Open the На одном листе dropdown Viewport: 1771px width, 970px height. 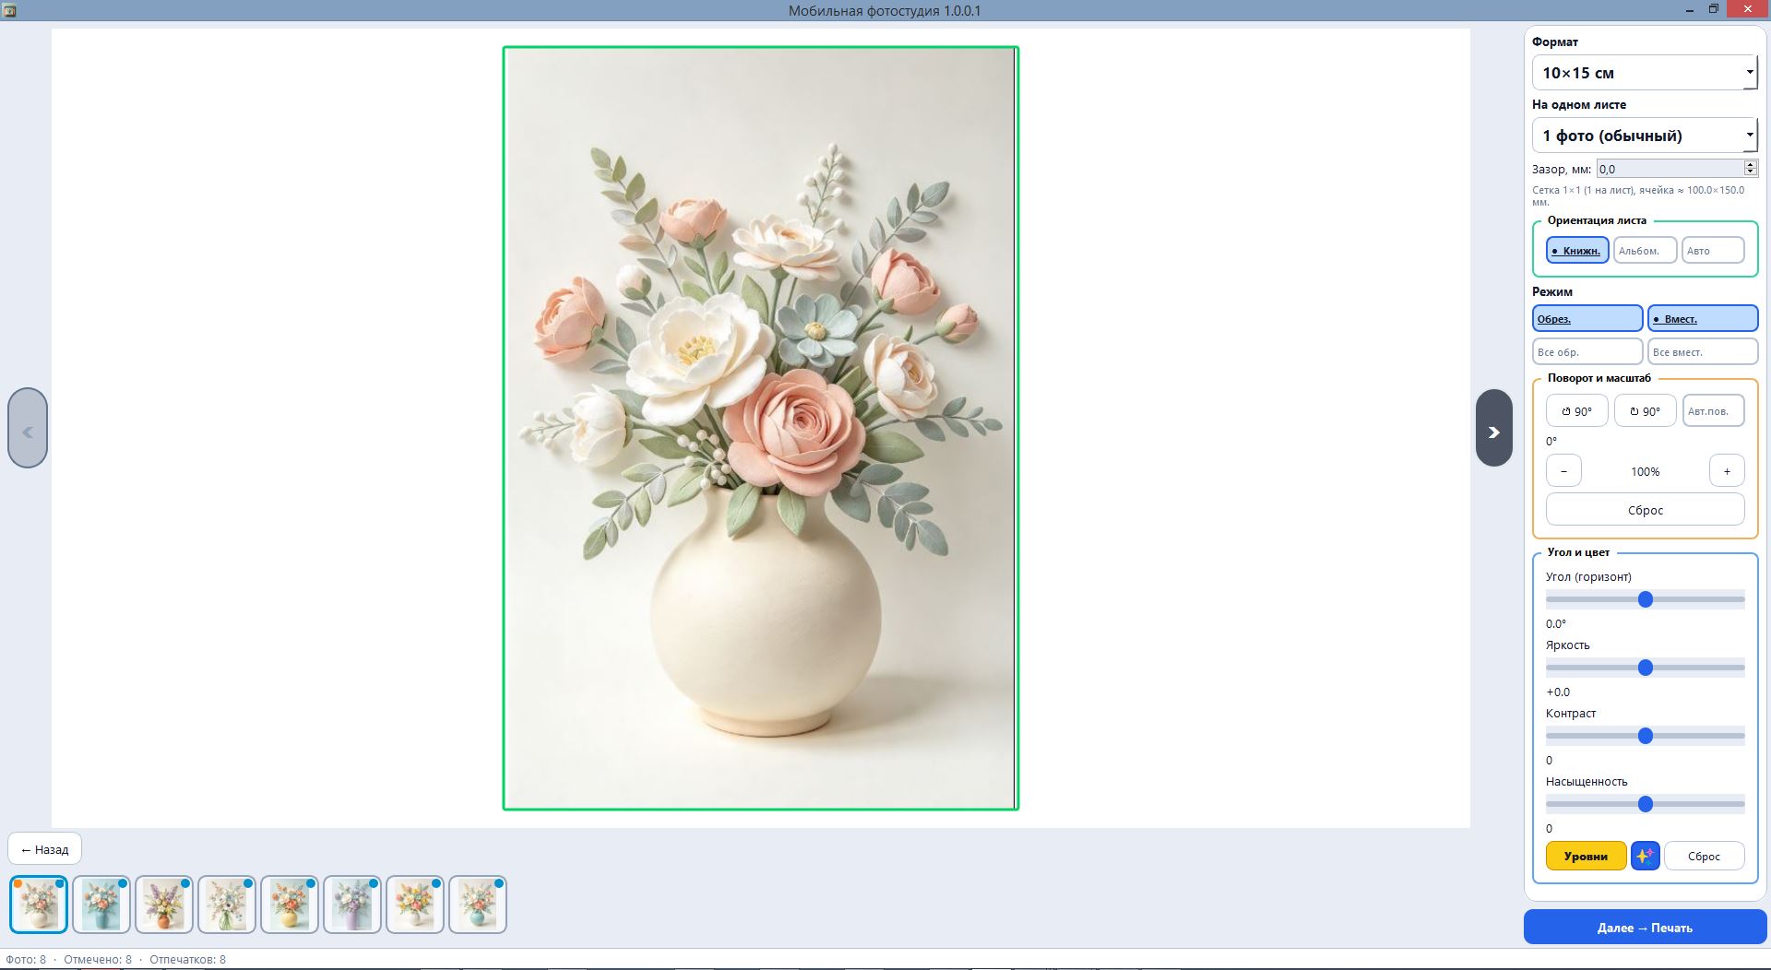click(x=1645, y=136)
